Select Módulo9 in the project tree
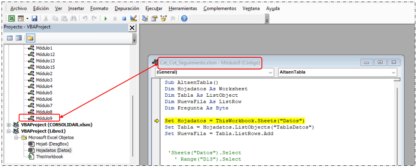This screenshot has width=417, height=167. pyautogui.click(x=44, y=118)
